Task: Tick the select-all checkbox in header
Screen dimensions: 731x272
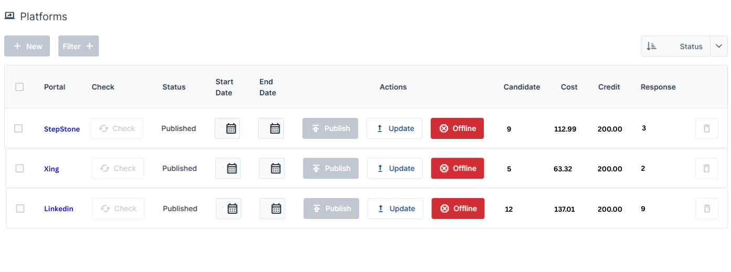Action: pos(19,87)
